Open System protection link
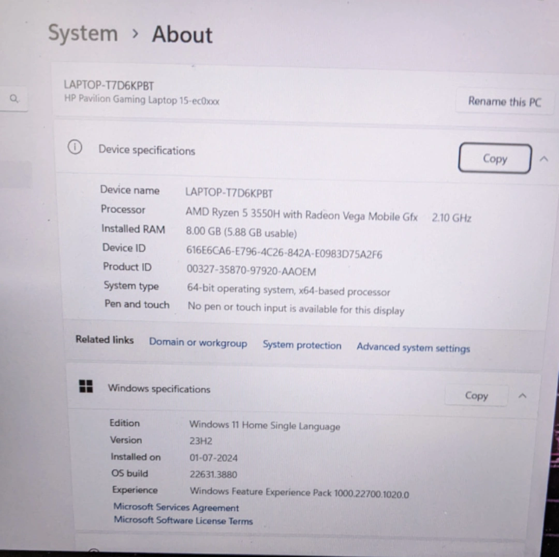 pyautogui.click(x=302, y=345)
